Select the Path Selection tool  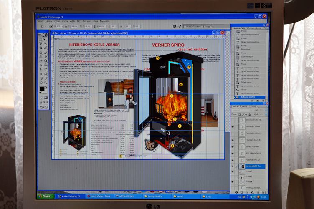(41, 70)
